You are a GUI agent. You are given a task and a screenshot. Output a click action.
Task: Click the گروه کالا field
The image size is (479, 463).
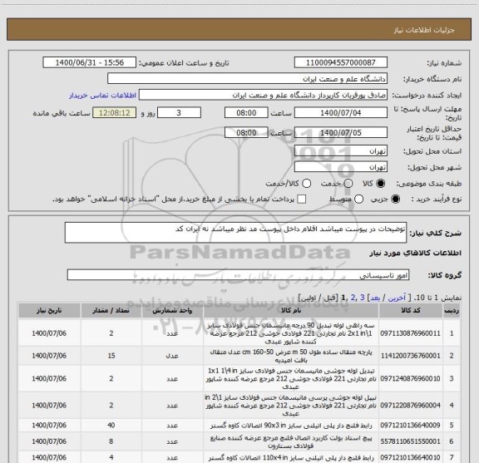tap(238, 275)
